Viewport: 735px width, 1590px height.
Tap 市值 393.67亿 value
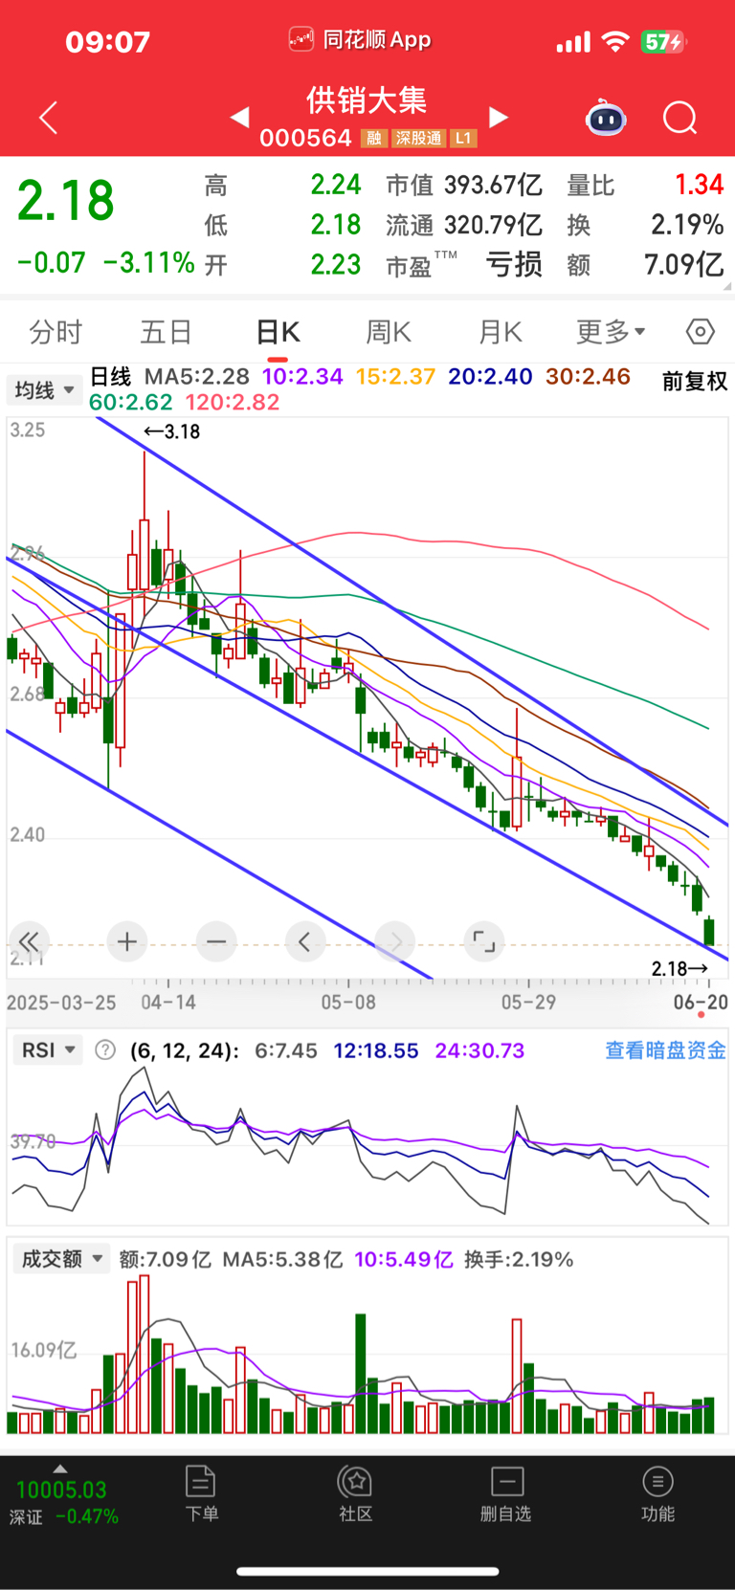point(464,185)
